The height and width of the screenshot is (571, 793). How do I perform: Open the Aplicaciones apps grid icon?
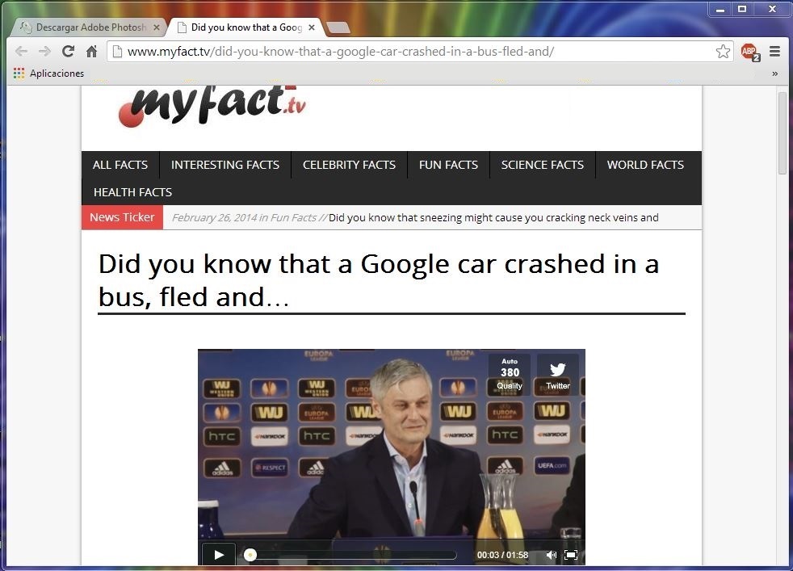(19, 73)
